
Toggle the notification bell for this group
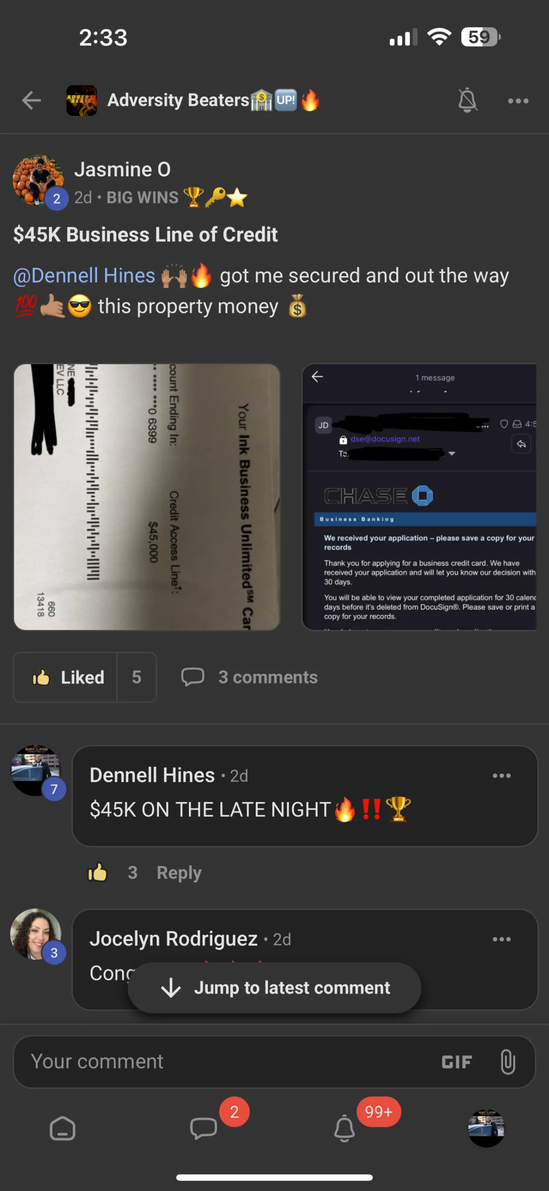click(467, 100)
